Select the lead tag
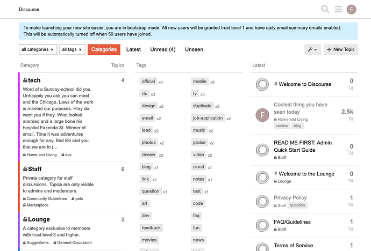This screenshot has width=371, height=251. [146, 130]
